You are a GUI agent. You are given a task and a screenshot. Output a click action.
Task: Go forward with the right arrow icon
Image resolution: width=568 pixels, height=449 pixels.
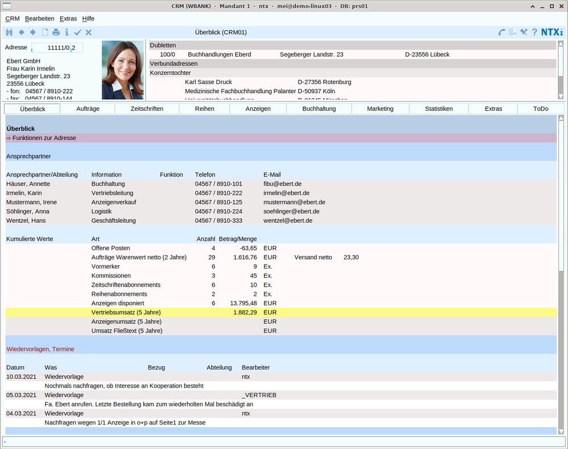pyautogui.click(x=33, y=32)
